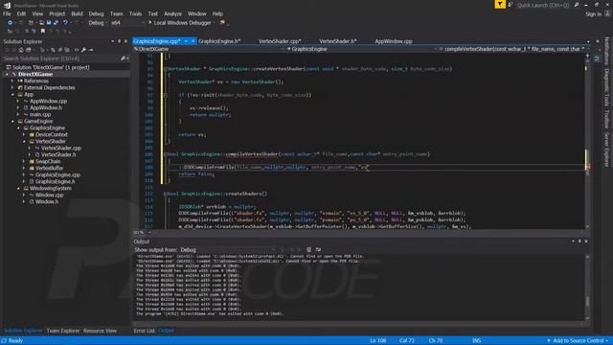The height and width of the screenshot is (345, 613).
Task: Click Add to Source Control
Action: (578, 341)
